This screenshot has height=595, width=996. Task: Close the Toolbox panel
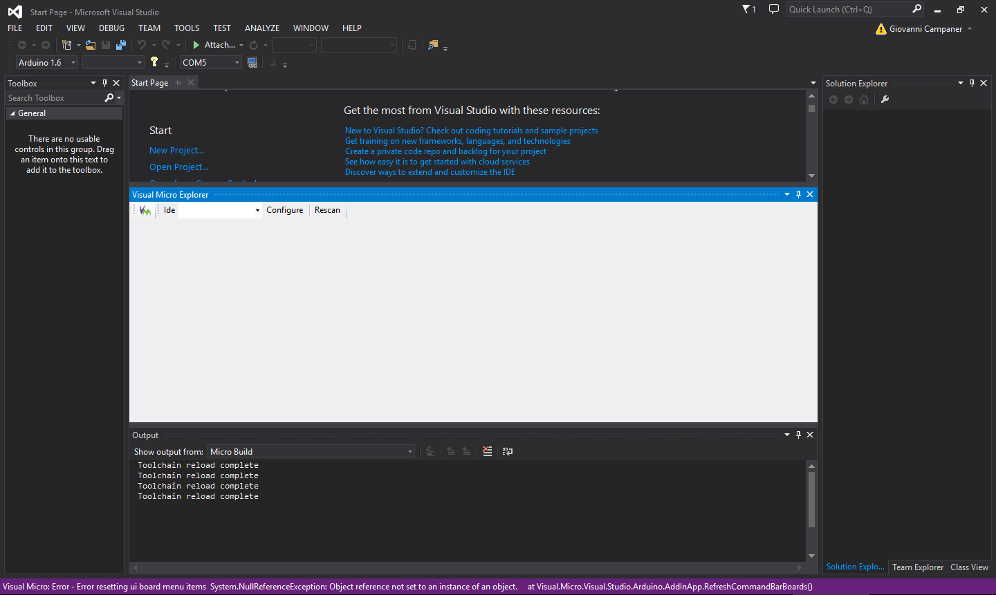[x=116, y=83]
